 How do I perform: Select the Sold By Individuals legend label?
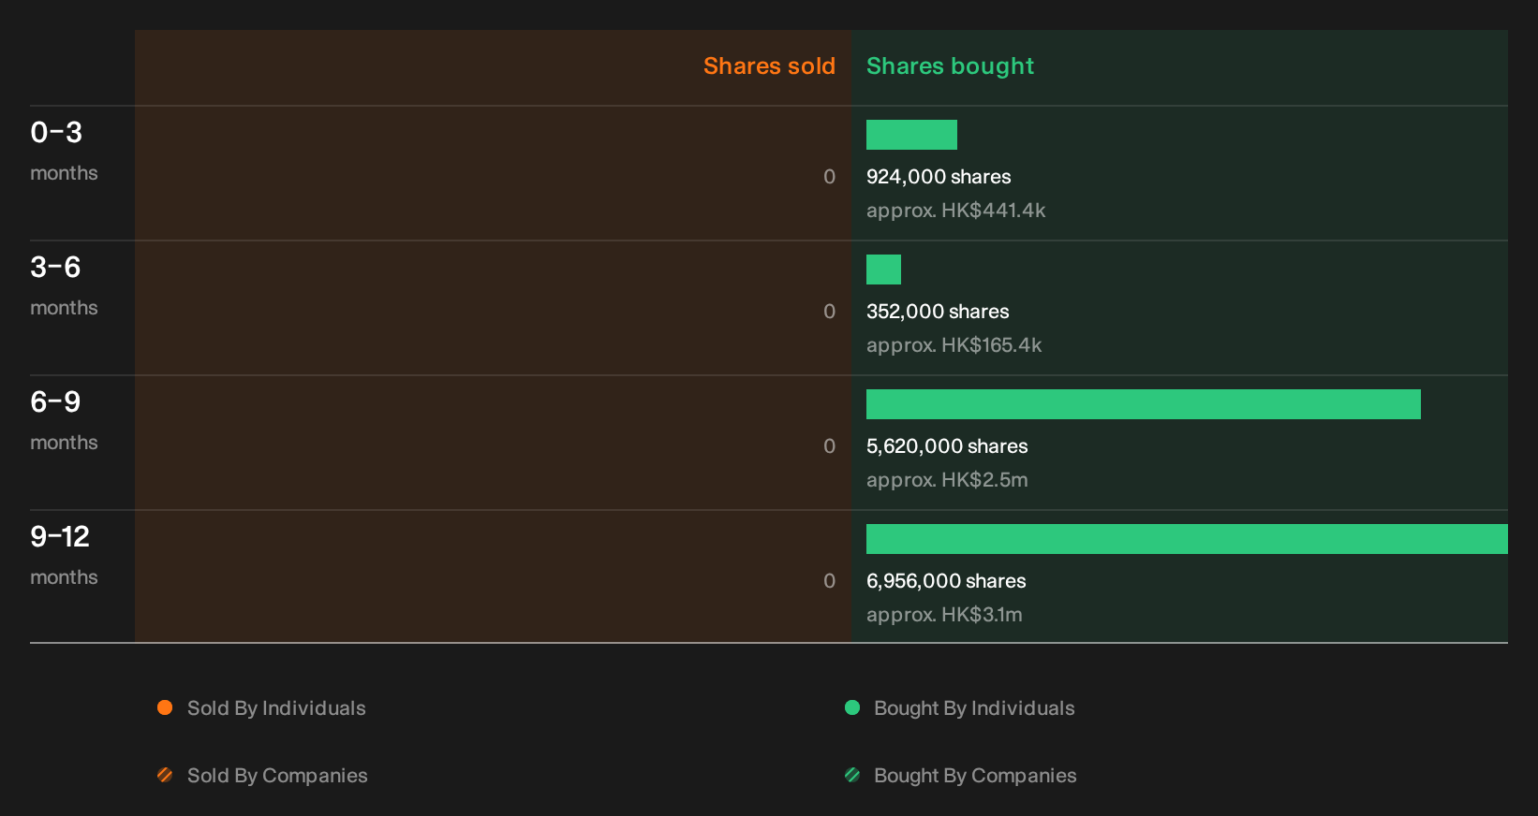point(276,708)
